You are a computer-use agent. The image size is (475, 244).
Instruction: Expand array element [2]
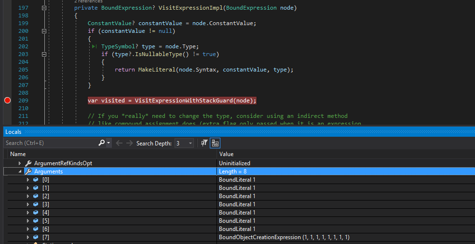pyautogui.click(x=28, y=196)
